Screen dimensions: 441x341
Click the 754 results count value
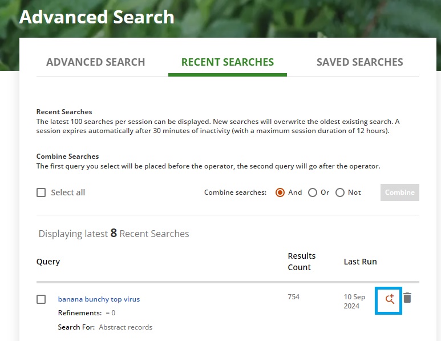click(293, 297)
